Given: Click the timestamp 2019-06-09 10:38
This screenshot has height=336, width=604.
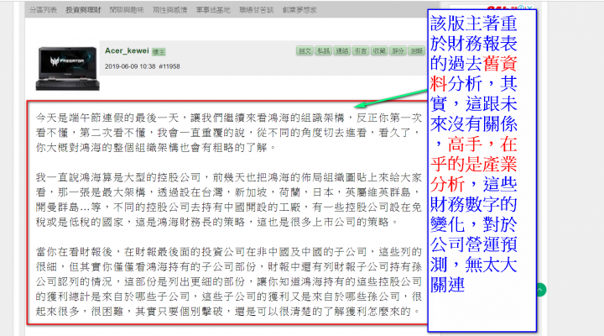Looking at the screenshot, I should tap(130, 66).
